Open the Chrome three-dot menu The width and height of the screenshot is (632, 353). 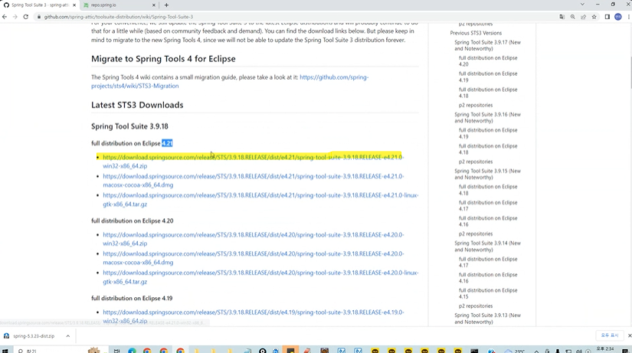pos(629,17)
